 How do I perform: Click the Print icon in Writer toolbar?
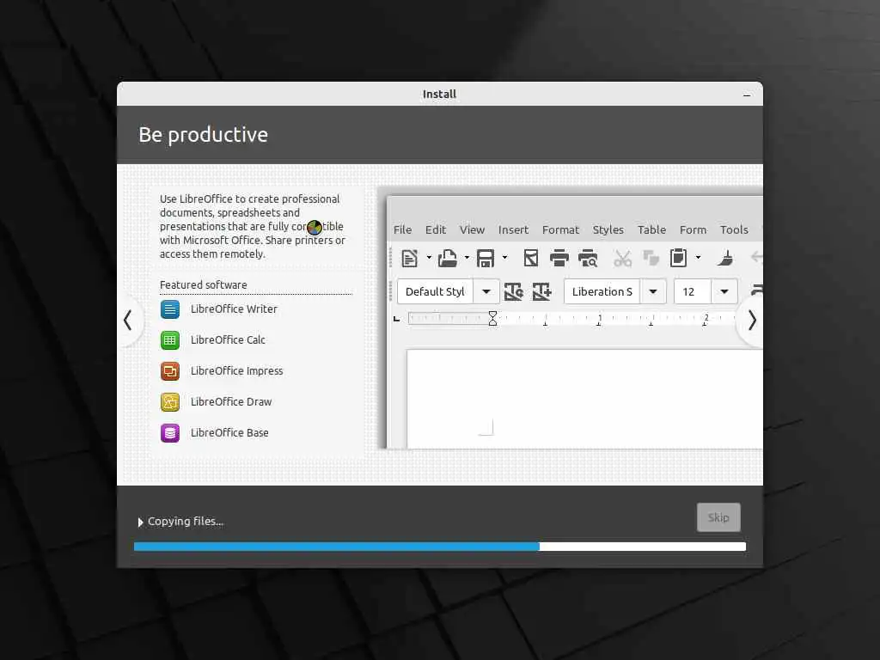click(x=559, y=258)
